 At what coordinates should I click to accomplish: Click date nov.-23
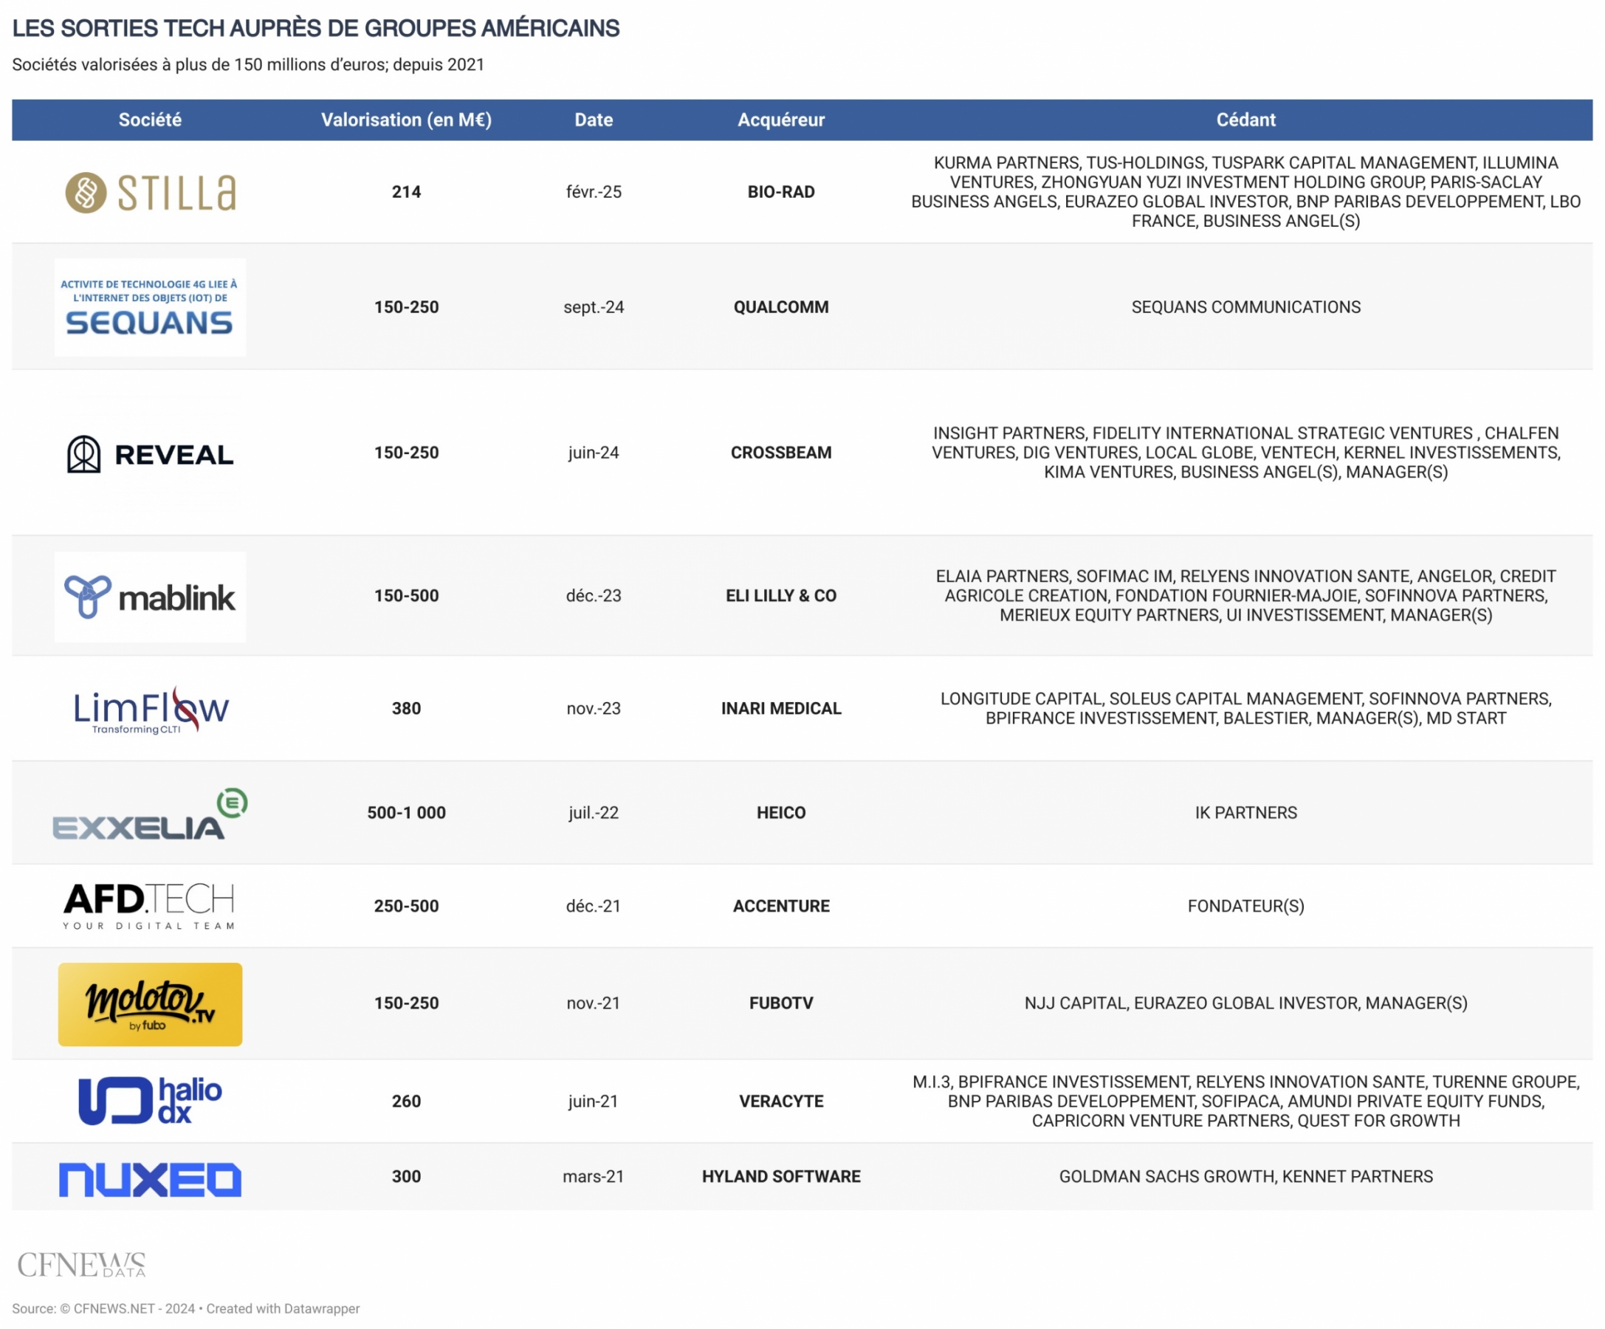[594, 709]
